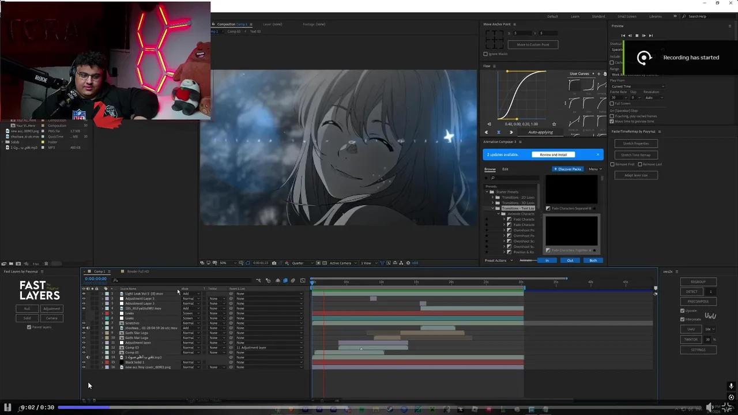Click the timeline search magnifier icon
Viewport: 738px width, 415px height.
tap(115, 280)
